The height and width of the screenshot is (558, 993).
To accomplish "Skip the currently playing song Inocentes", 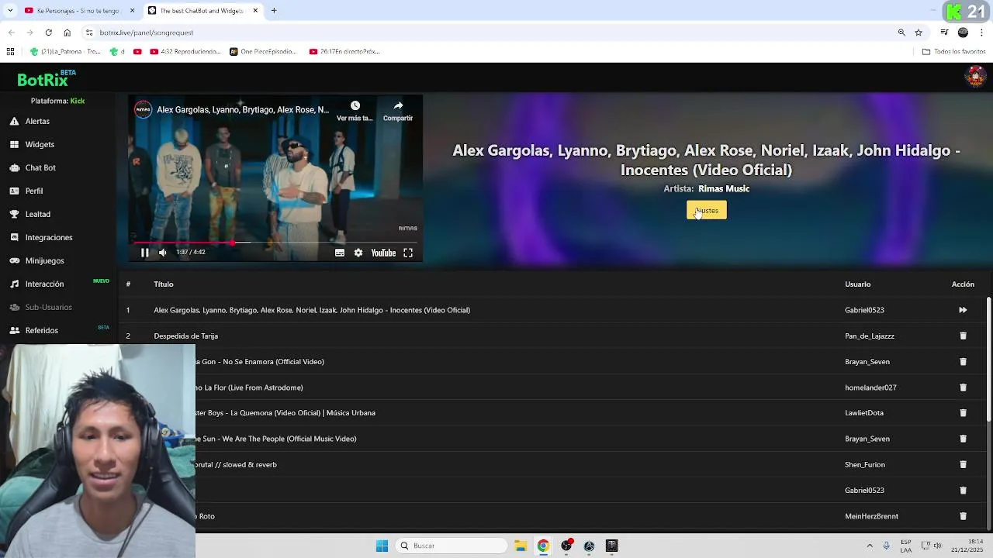I will click(x=963, y=310).
